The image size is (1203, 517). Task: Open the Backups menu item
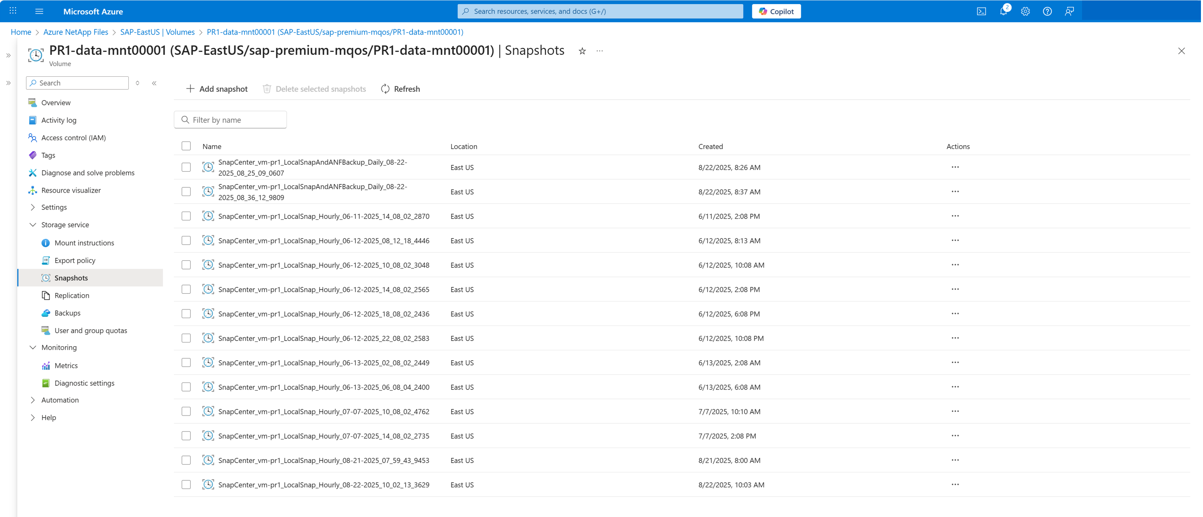[67, 313]
